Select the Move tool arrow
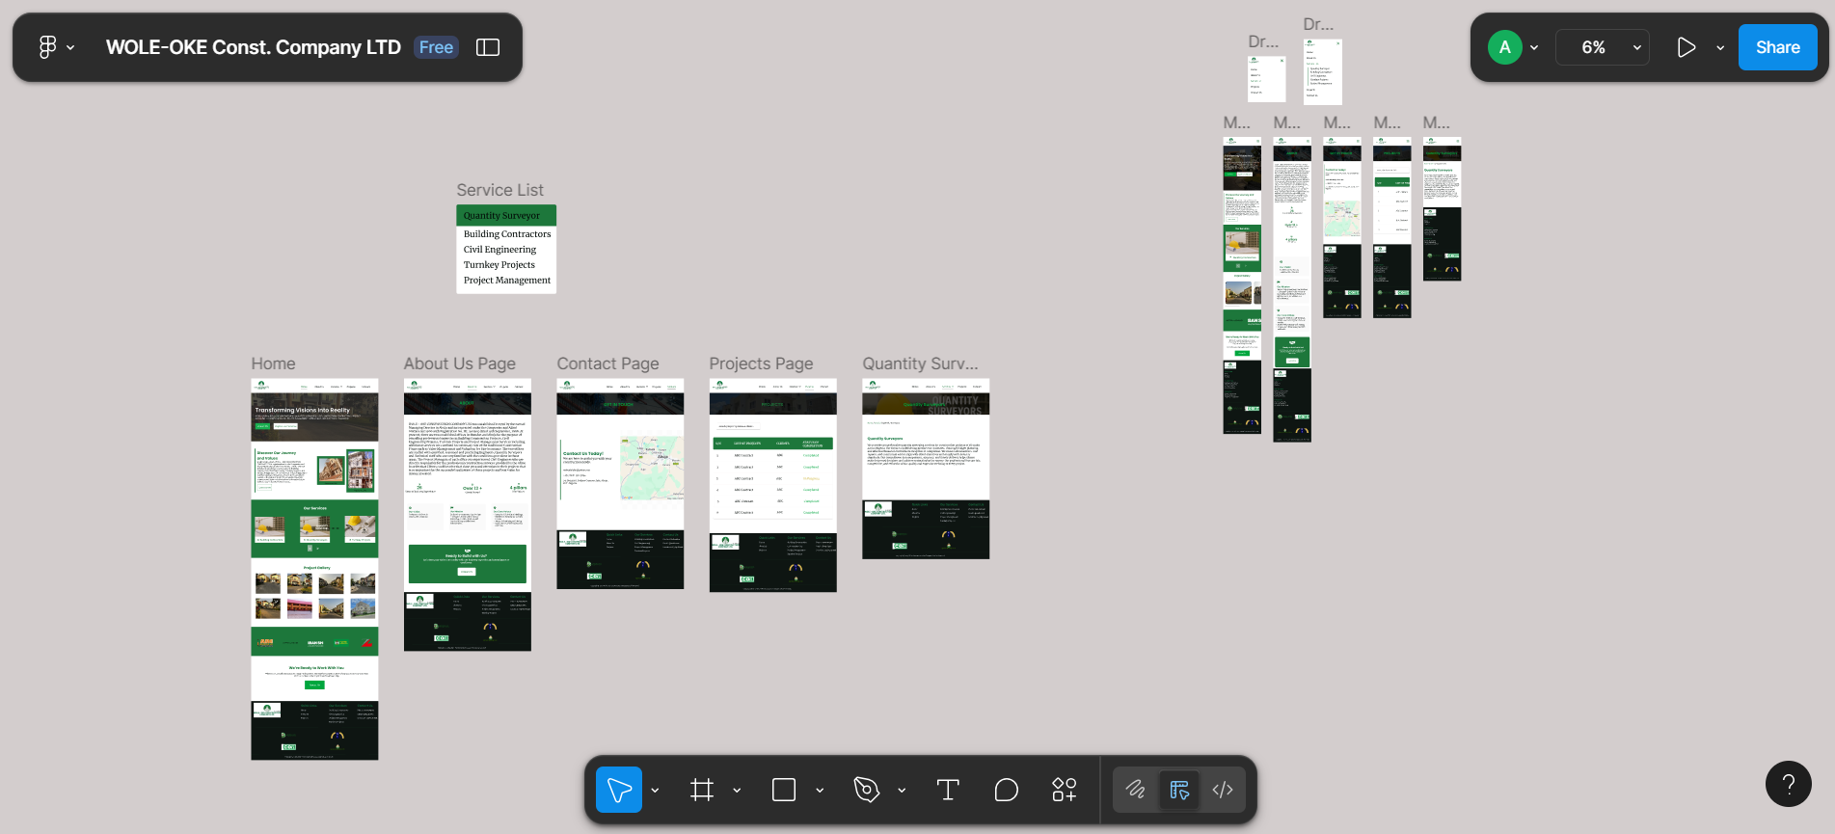Screen dimensions: 1835x834 point(619,790)
